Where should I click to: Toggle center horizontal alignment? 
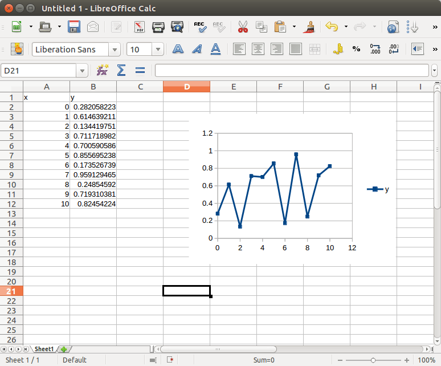[258, 49]
